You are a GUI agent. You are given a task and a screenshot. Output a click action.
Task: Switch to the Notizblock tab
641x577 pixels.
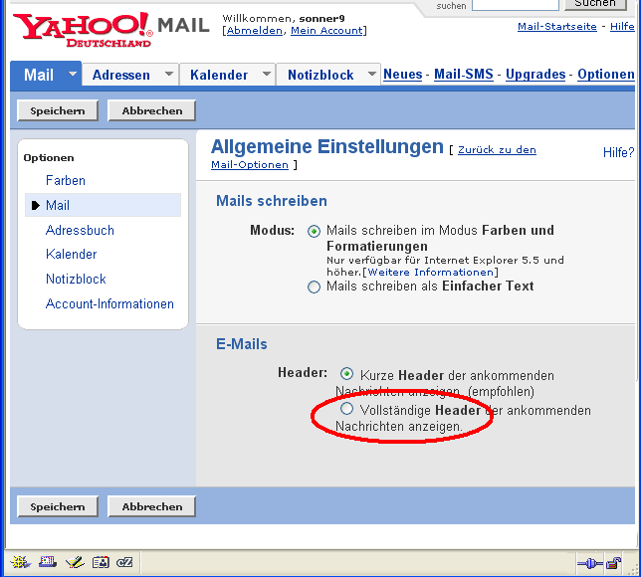point(320,76)
